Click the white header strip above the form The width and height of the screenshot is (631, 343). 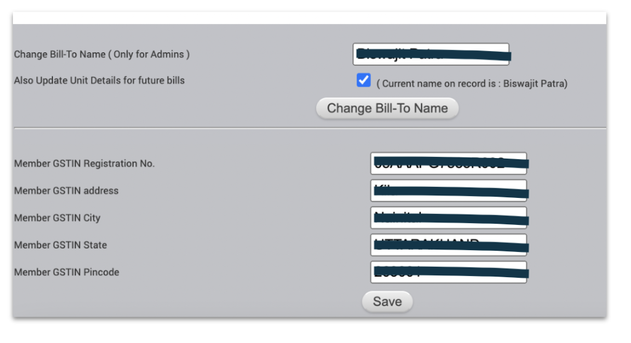[309, 18]
